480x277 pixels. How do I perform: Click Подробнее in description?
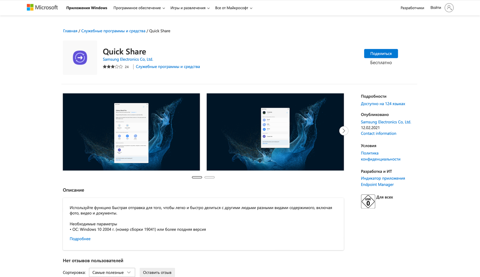pos(80,239)
